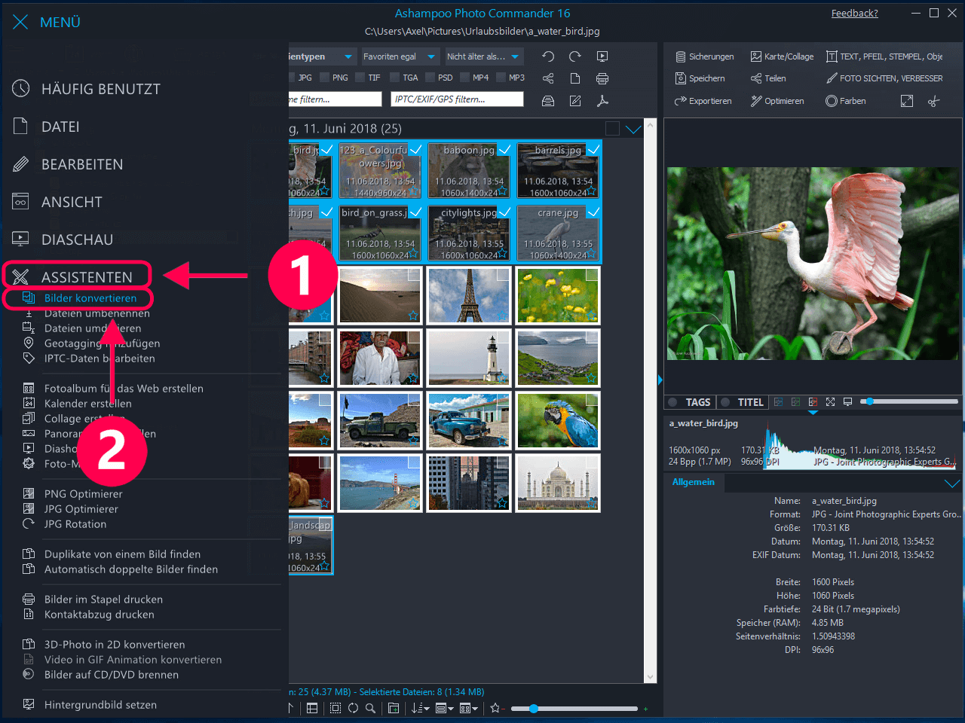Collapse the 11. Juni 2018 group chevron
This screenshot has height=723, width=965.
pyautogui.click(x=633, y=129)
